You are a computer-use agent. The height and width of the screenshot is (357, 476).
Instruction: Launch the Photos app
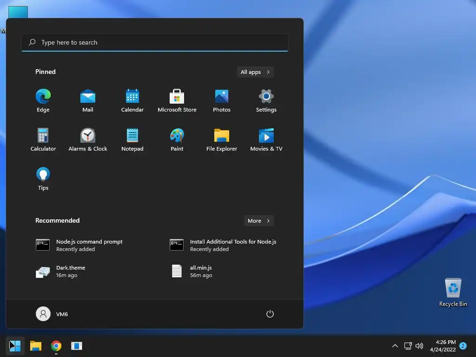tap(222, 101)
